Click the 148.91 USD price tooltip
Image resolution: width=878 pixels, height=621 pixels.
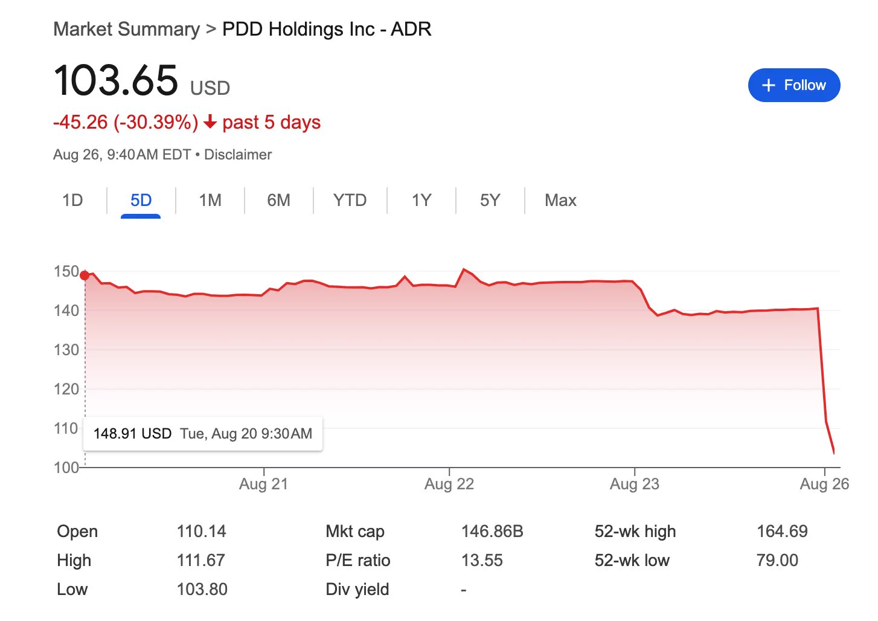click(x=203, y=434)
